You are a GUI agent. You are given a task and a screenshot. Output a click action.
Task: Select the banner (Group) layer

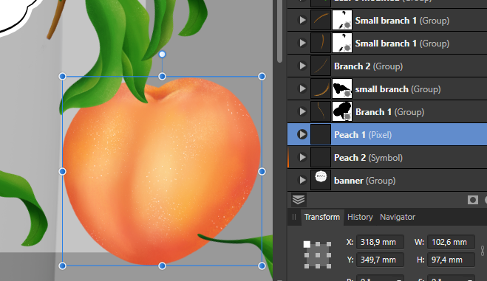(387, 180)
